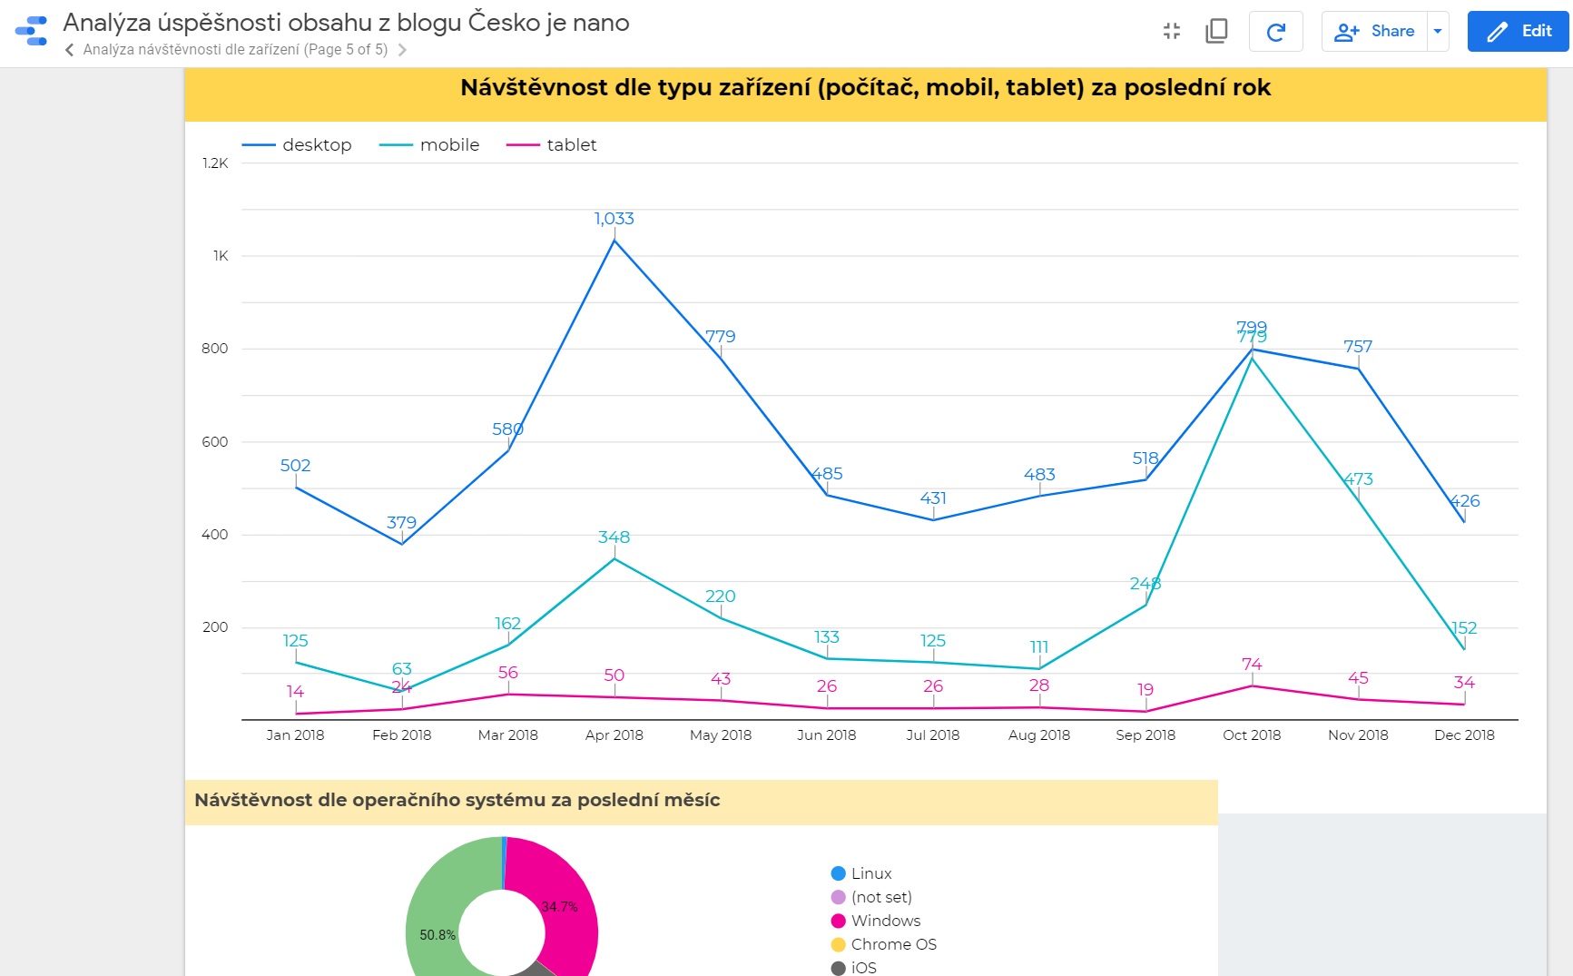
Task: Refresh the report data
Action: pos(1275,32)
